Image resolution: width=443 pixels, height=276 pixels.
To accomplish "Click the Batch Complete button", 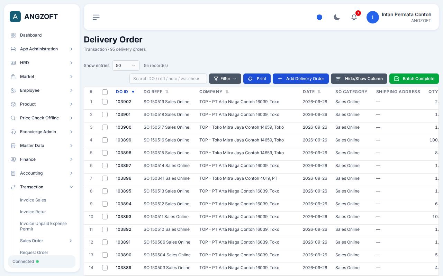I will coord(414,79).
